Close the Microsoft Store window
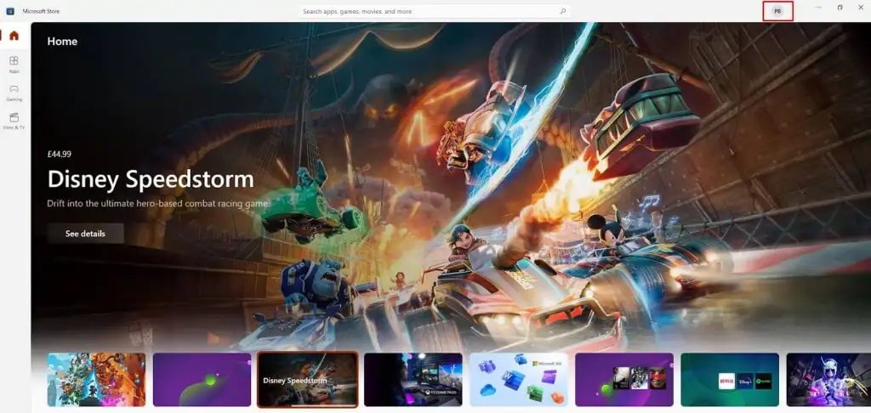Viewport: 871px width, 413px height. (x=861, y=7)
